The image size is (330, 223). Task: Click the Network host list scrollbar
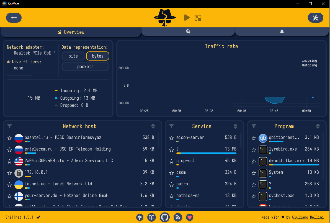click(158, 140)
